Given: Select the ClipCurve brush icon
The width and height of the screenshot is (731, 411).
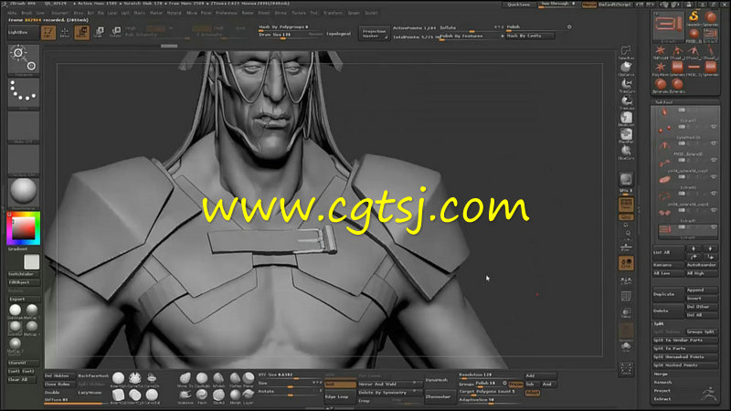Looking at the screenshot, I should pyautogui.click(x=626, y=68).
